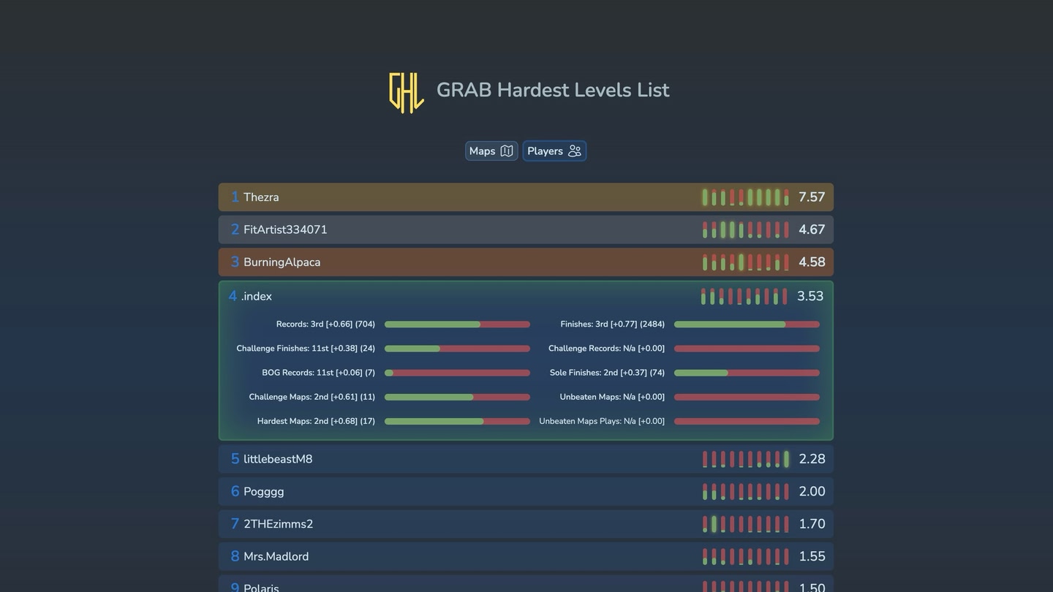
Task: Click the BOG Records 11st progress bar
Action: tap(457, 373)
